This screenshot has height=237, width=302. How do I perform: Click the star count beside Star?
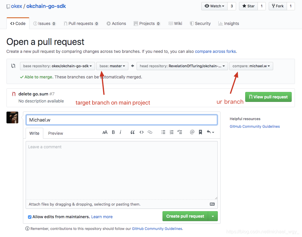tap(262, 6)
